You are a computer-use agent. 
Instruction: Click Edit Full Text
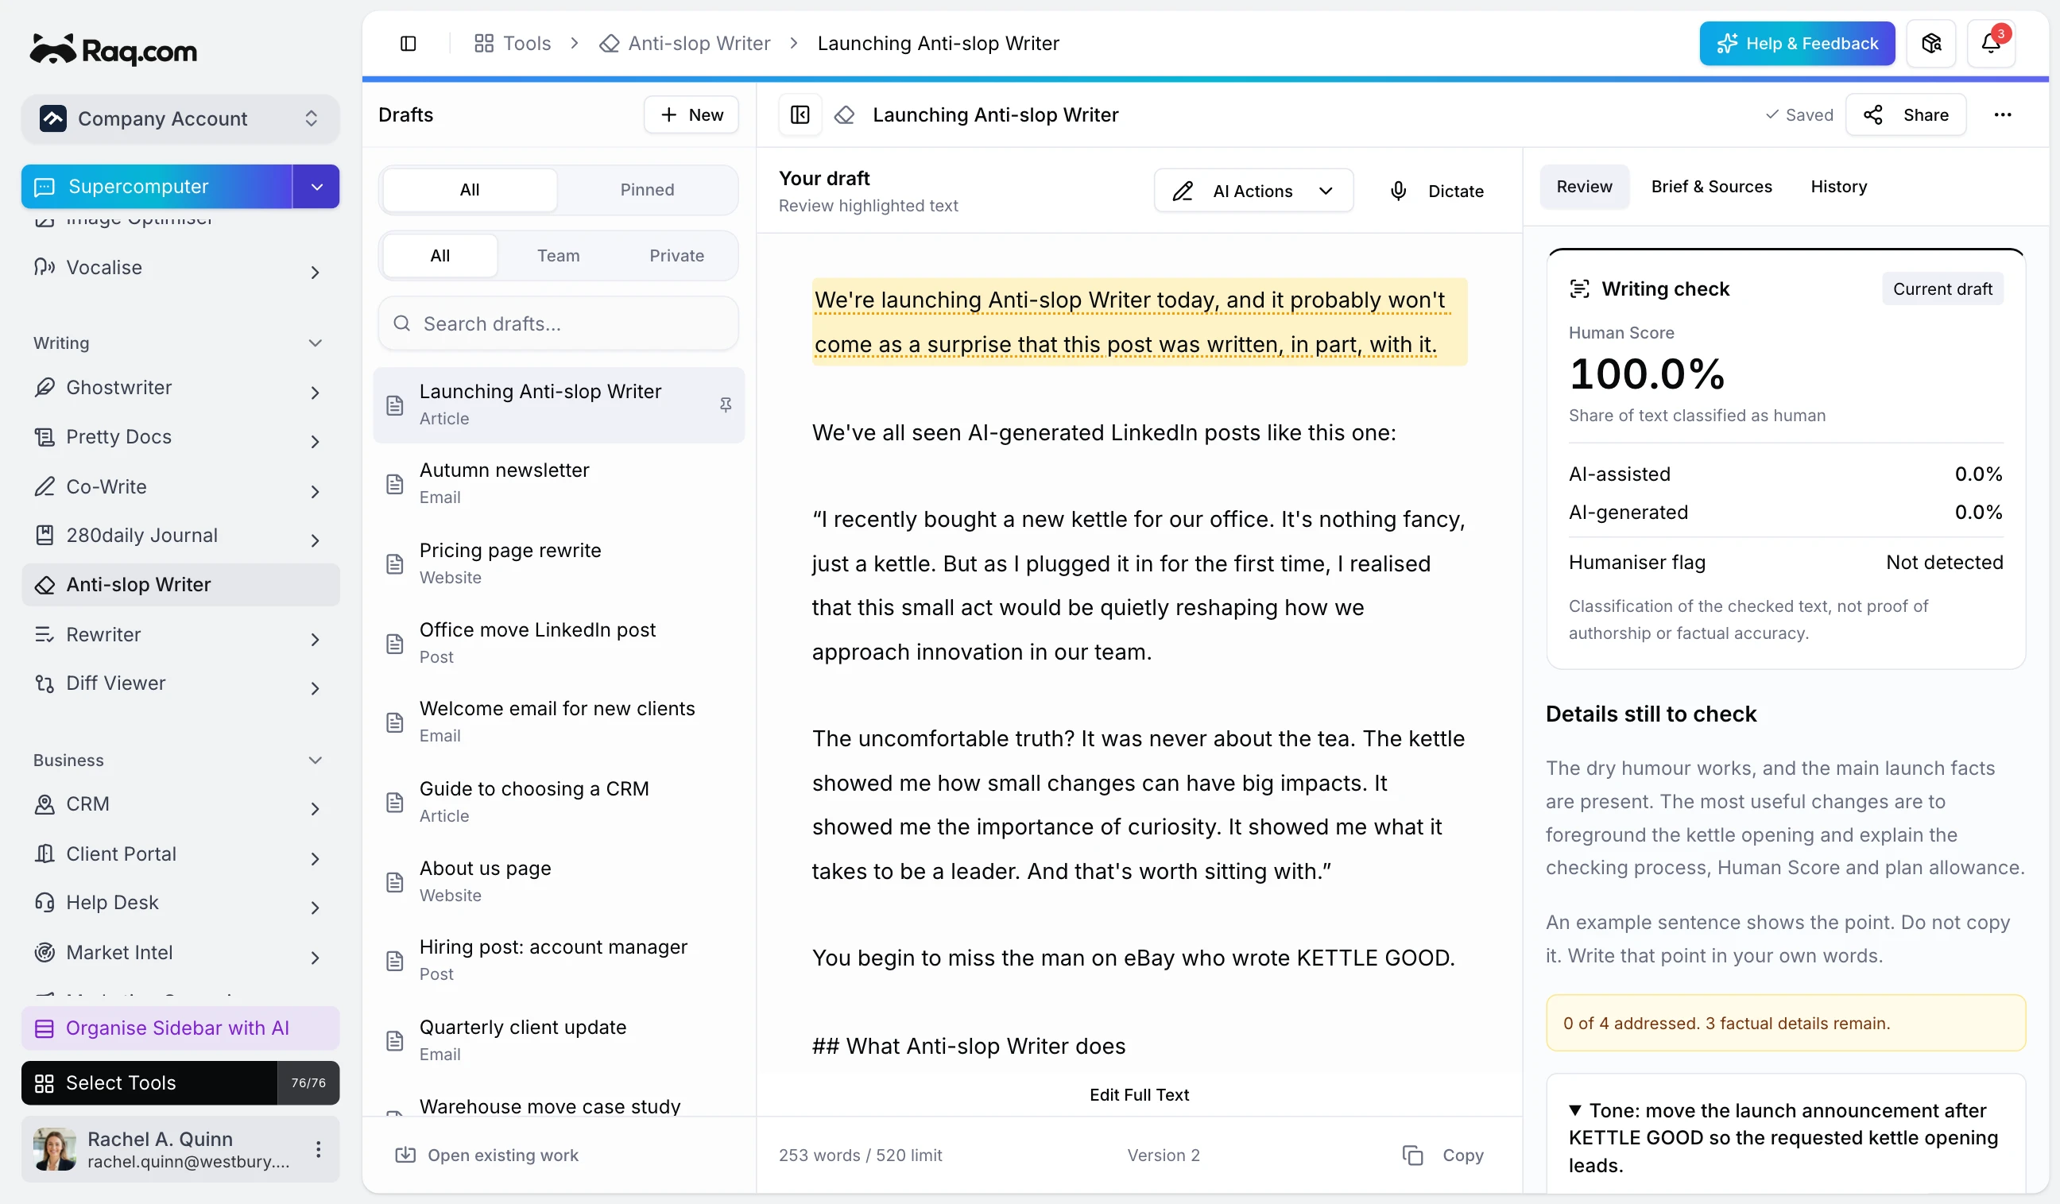click(1139, 1094)
